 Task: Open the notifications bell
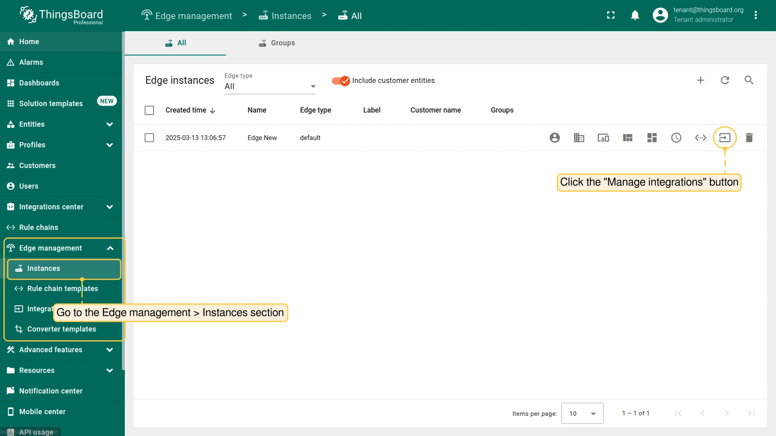click(x=635, y=15)
